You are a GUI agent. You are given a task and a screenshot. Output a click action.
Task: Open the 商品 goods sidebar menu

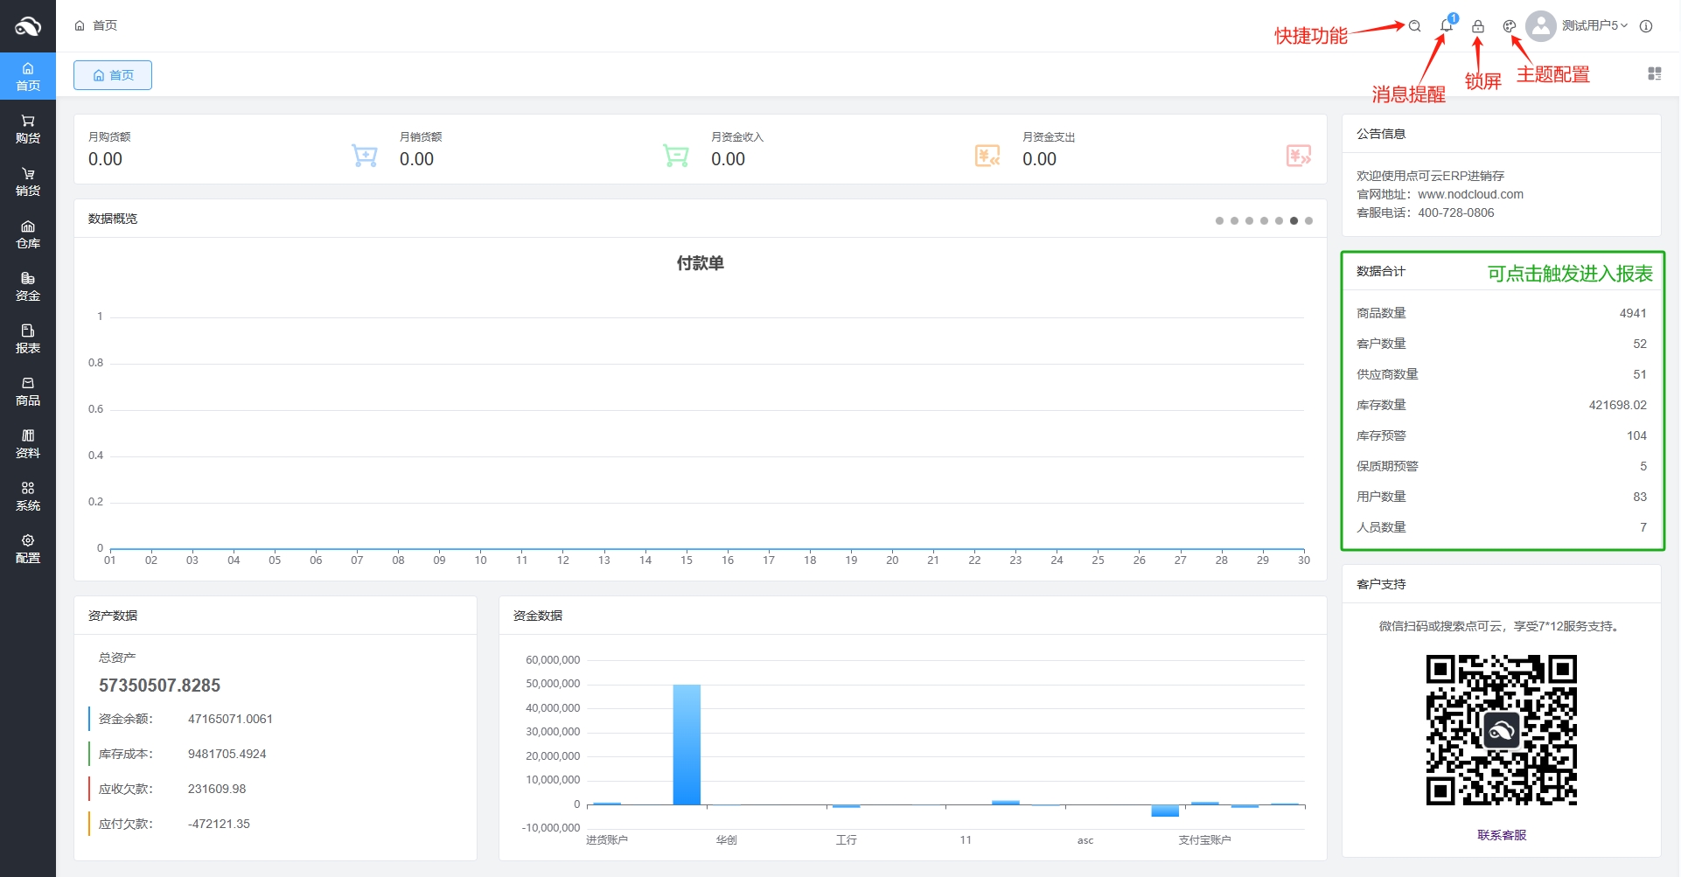[28, 391]
